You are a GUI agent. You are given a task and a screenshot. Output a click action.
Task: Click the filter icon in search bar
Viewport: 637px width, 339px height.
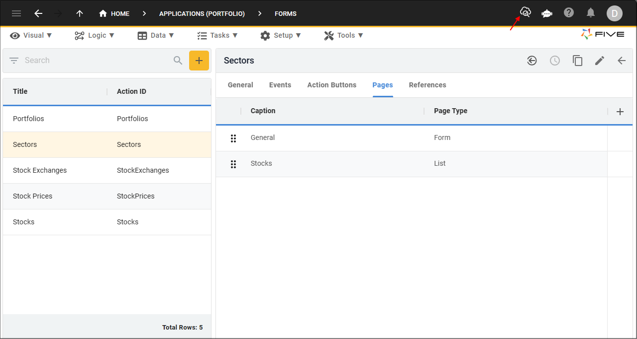[x=14, y=61]
